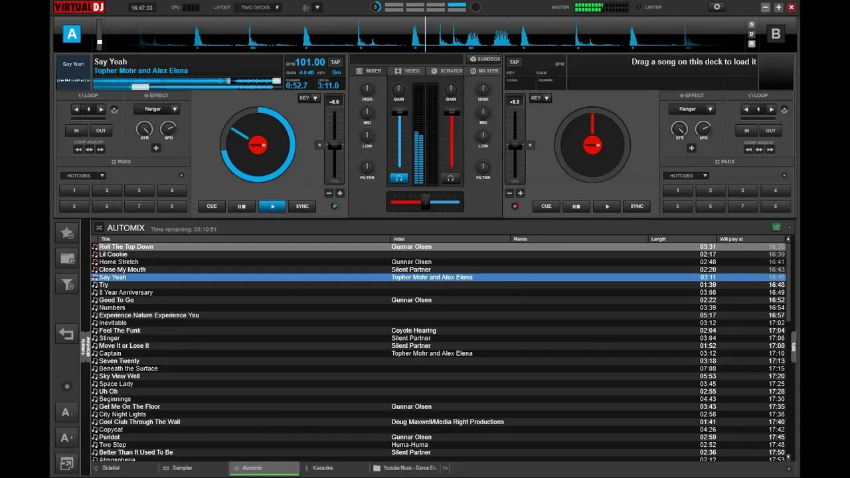This screenshot has width=850, height=478.
Task: Open the Flanger effect dropdown on deck A
Action: 157,109
